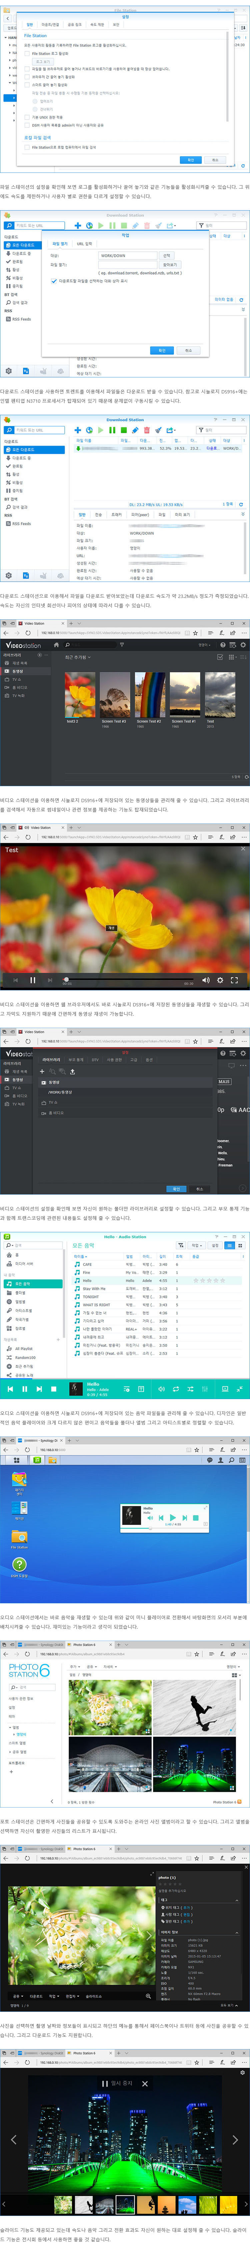Click the previous track button in Audio Station
This screenshot has width=250, height=2248.
(10, 1388)
